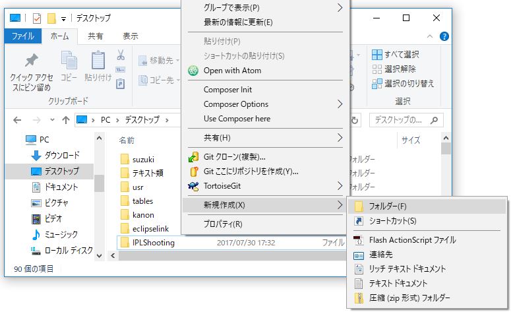Expand Composer Options submenu
The width and height of the screenshot is (511, 314).
coord(266,104)
